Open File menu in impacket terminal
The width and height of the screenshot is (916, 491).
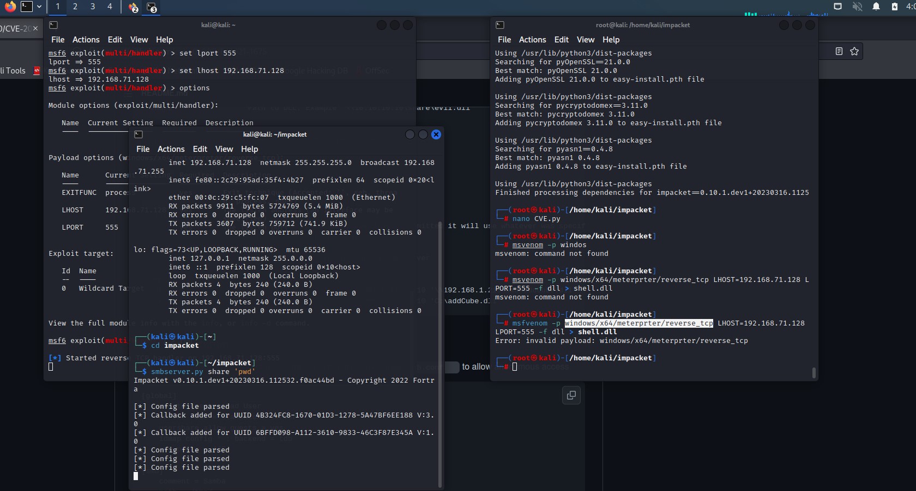(x=143, y=149)
